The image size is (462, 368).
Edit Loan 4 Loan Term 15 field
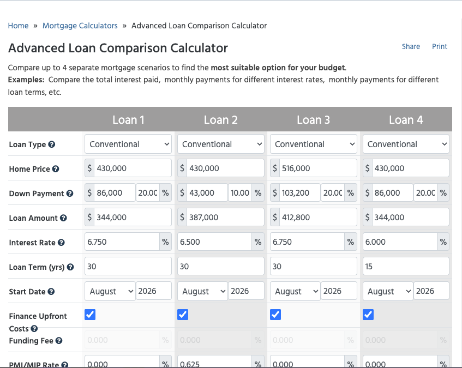(406, 267)
